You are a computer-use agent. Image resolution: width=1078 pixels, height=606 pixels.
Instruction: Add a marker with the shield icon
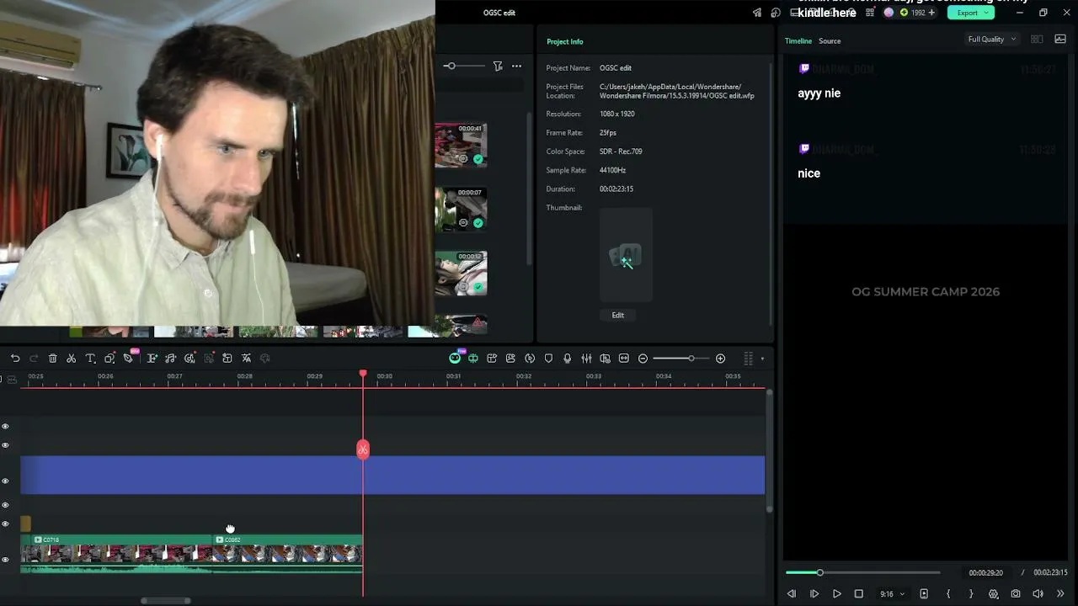(548, 359)
